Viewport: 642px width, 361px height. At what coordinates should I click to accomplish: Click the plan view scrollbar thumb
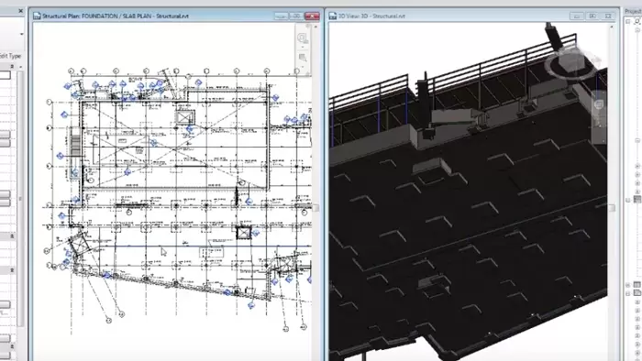point(315,208)
